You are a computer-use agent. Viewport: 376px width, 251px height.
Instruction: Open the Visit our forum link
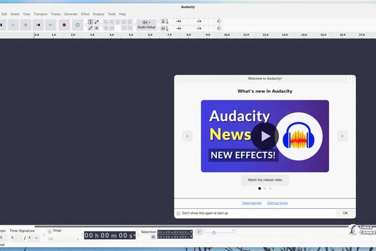click(278, 203)
